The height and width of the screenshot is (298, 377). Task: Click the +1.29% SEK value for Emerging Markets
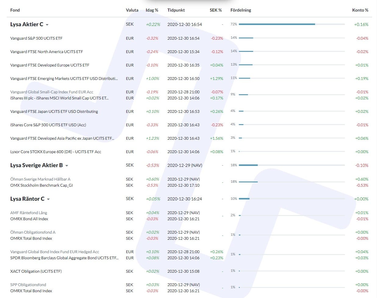click(217, 78)
